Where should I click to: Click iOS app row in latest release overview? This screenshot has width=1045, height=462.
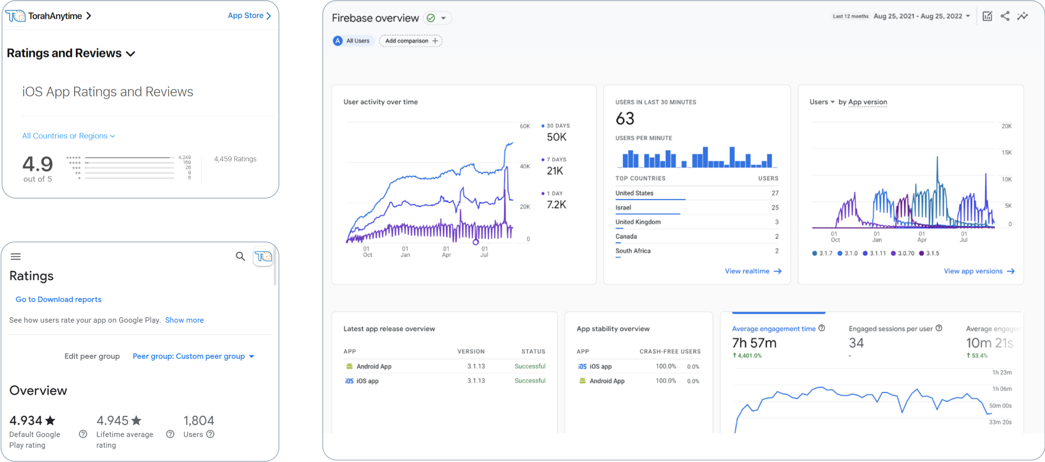coord(444,381)
